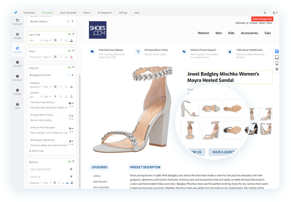Click the SHOES.COM logo
Viewport: 291px width, 202px height.
[98, 30]
